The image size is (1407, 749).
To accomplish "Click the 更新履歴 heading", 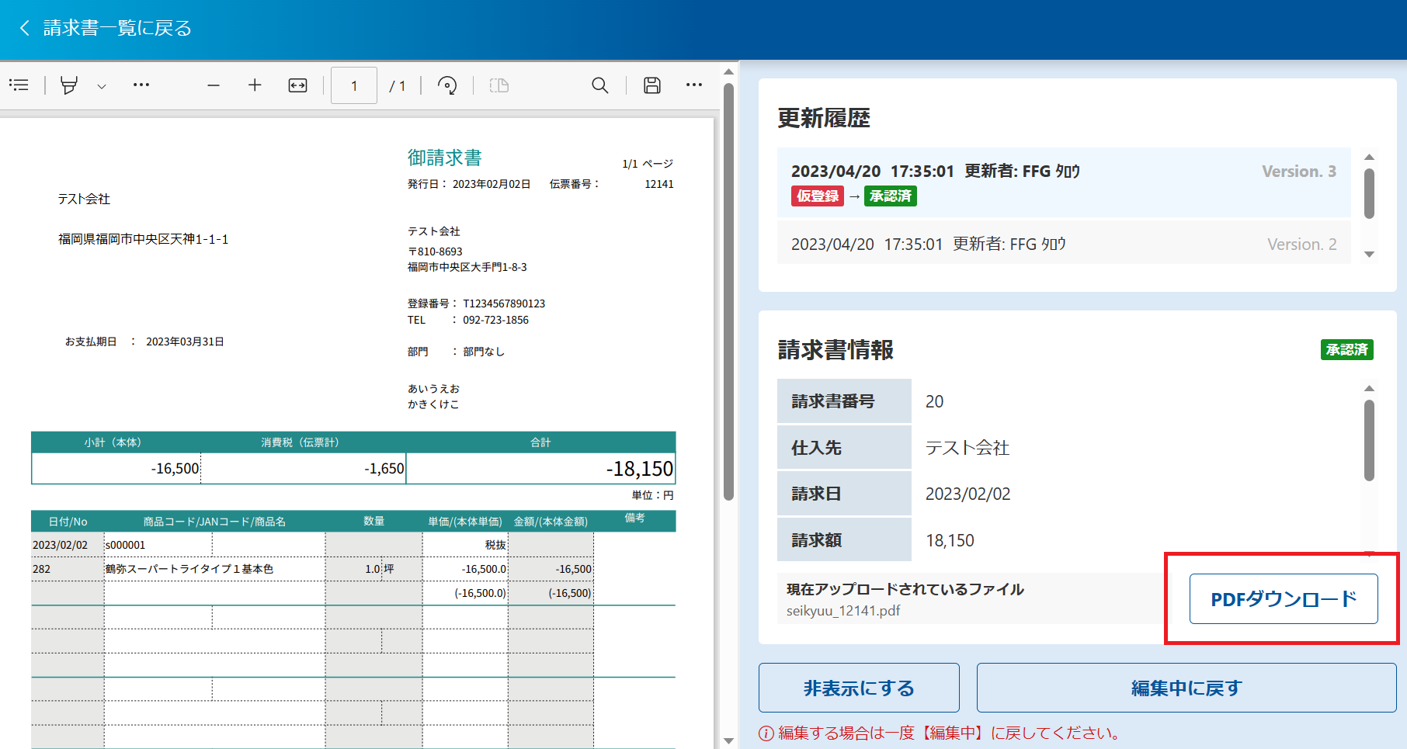I will pos(824,118).
